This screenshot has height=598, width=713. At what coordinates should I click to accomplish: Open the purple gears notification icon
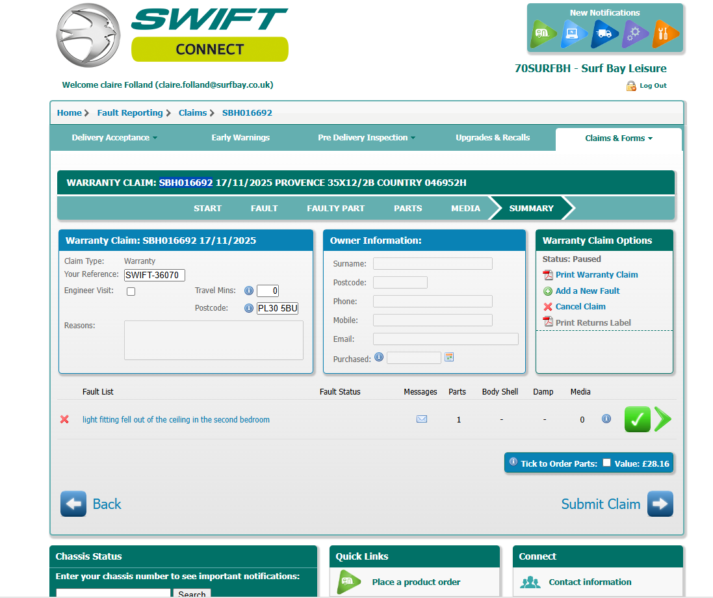coord(635,34)
